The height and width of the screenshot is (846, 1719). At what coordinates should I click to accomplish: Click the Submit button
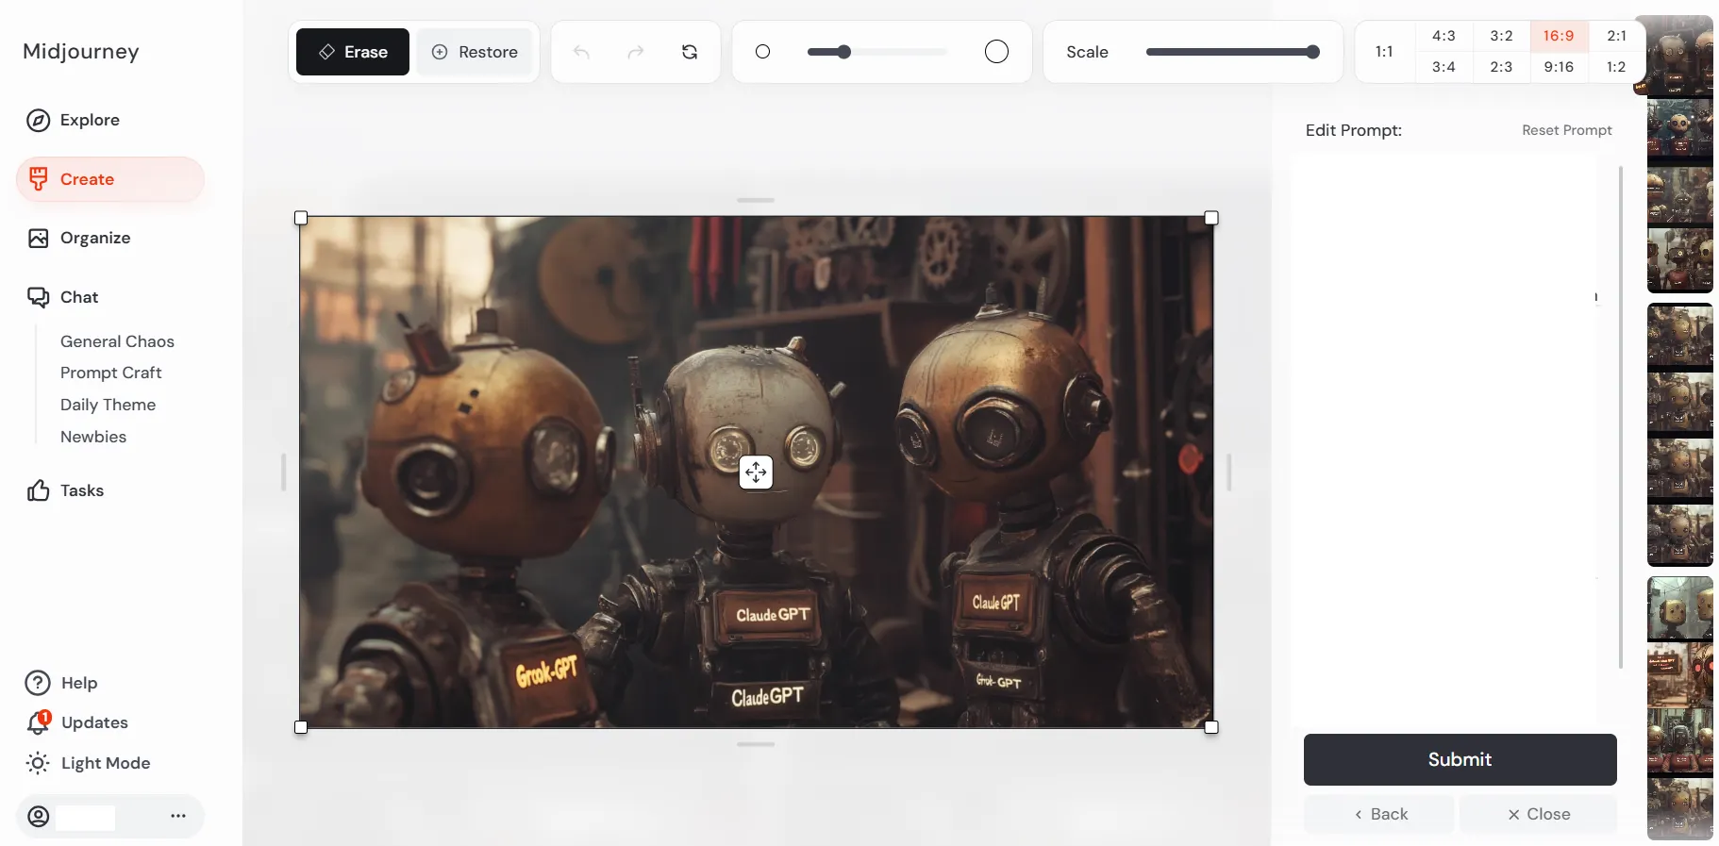(x=1460, y=759)
